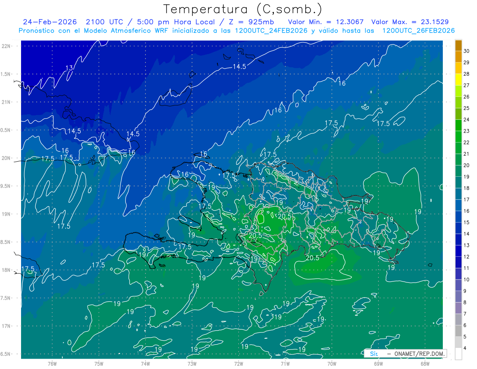Click the white swatch below 4 on scale
477x369 pixels.
(458, 353)
